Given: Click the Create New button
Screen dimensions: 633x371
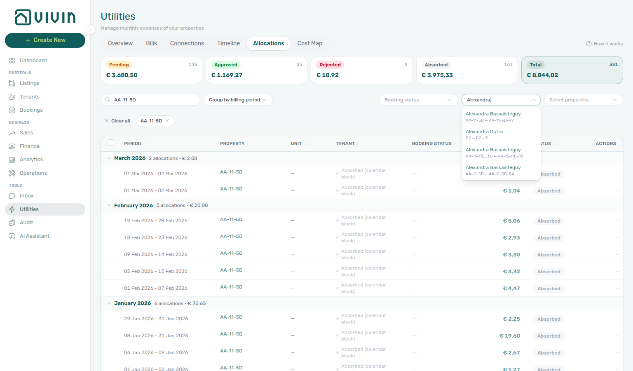Looking at the screenshot, I should (45, 40).
